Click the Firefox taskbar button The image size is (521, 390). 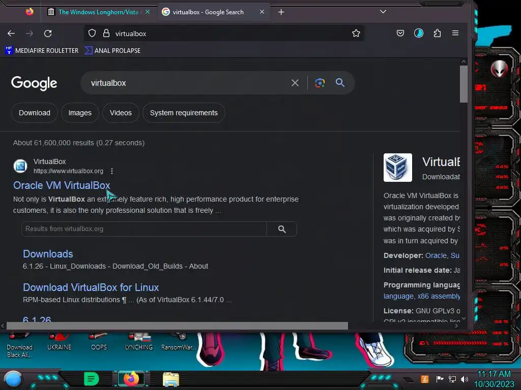(x=131, y=379)
